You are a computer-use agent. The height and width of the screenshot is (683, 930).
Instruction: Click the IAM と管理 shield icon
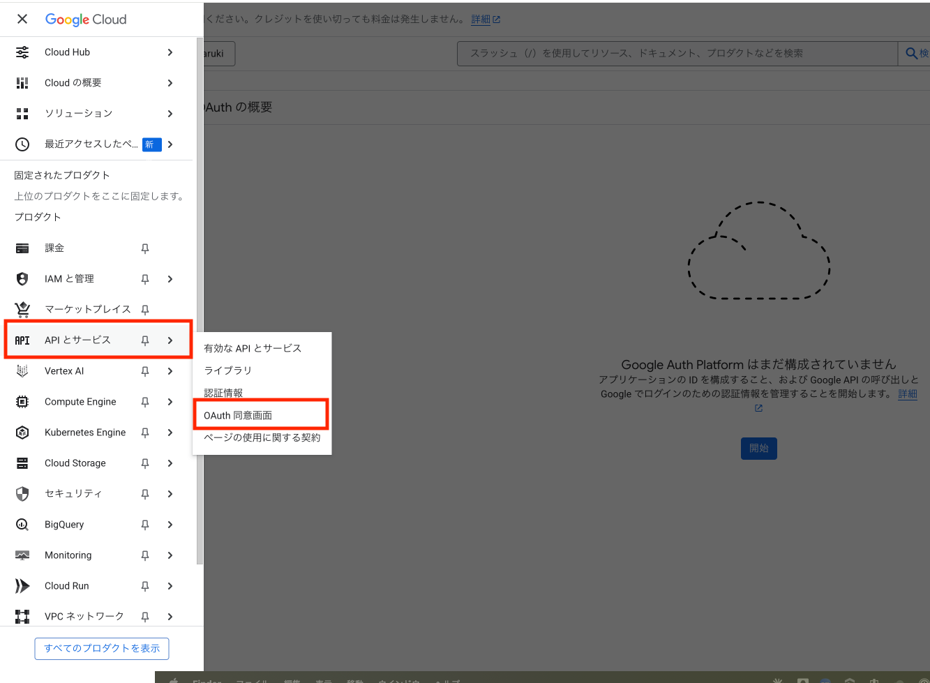22,279
